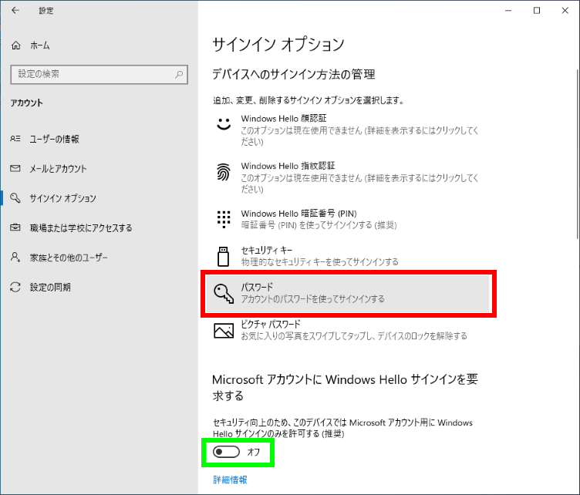Click the サインイン オプション page title
This screenshot has width=580, height=495.
278,45
